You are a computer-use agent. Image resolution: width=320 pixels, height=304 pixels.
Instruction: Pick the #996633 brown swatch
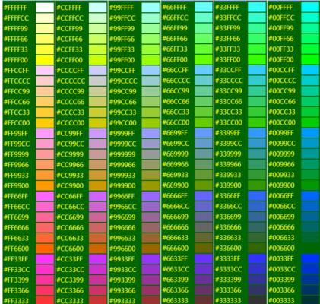pos(150,238)
